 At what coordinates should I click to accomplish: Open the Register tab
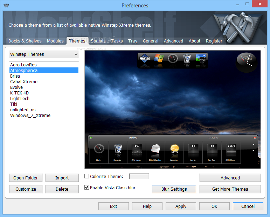click(214, 41)
